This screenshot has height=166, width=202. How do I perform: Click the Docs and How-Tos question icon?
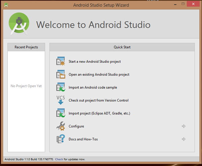coord(61,139)
